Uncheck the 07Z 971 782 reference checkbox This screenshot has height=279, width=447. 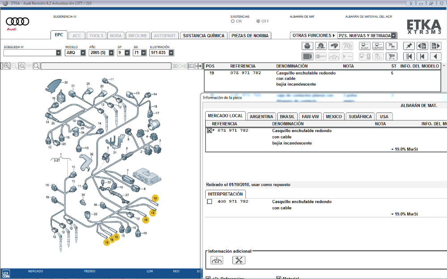(210, 131)
